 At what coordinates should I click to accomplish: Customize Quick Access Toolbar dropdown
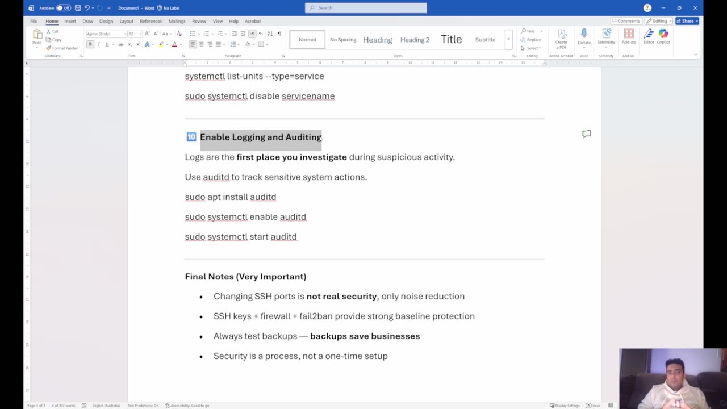pos(109,8)
